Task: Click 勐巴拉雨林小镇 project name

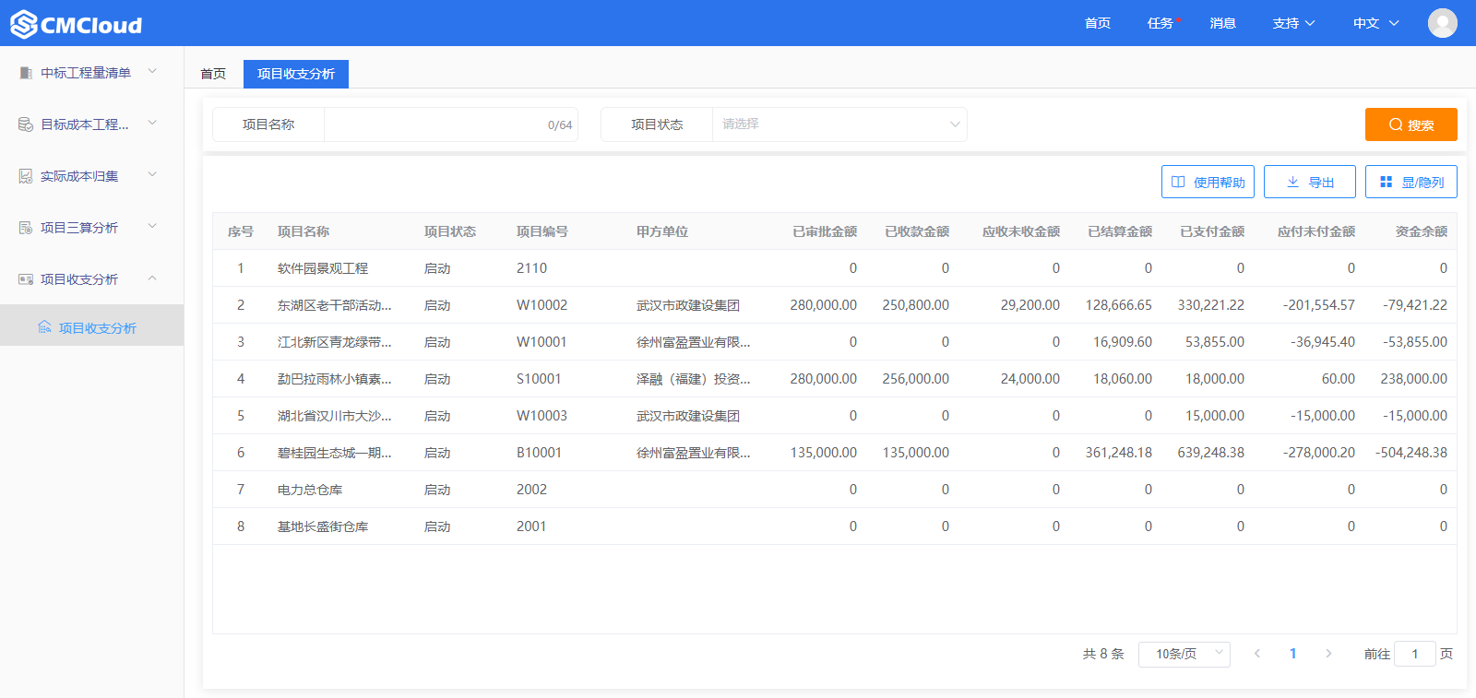Action: click(334, 379)
